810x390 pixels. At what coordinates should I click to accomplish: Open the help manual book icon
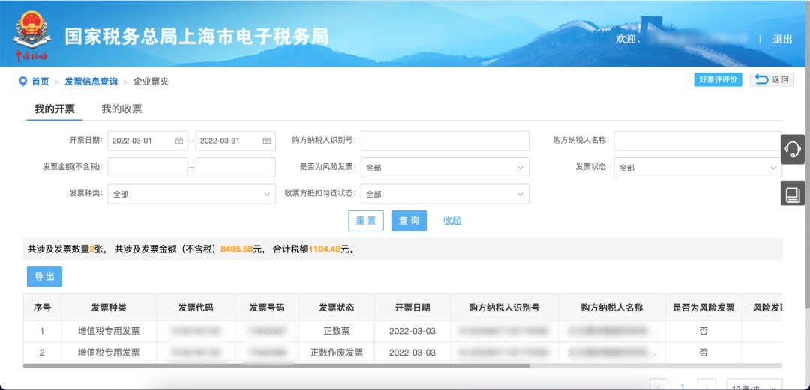pyautogui.click(x=793, y=195)
